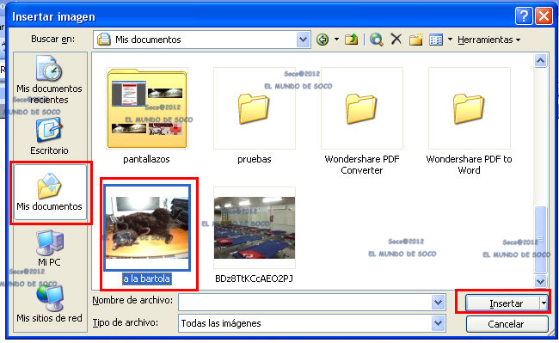The width and height of the screenshot is (559, 343).
Task: Click the Insertar button
Action: (503, 303)
